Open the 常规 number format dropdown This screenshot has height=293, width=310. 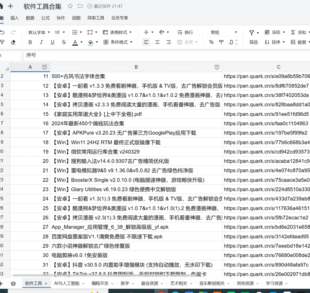223,32
